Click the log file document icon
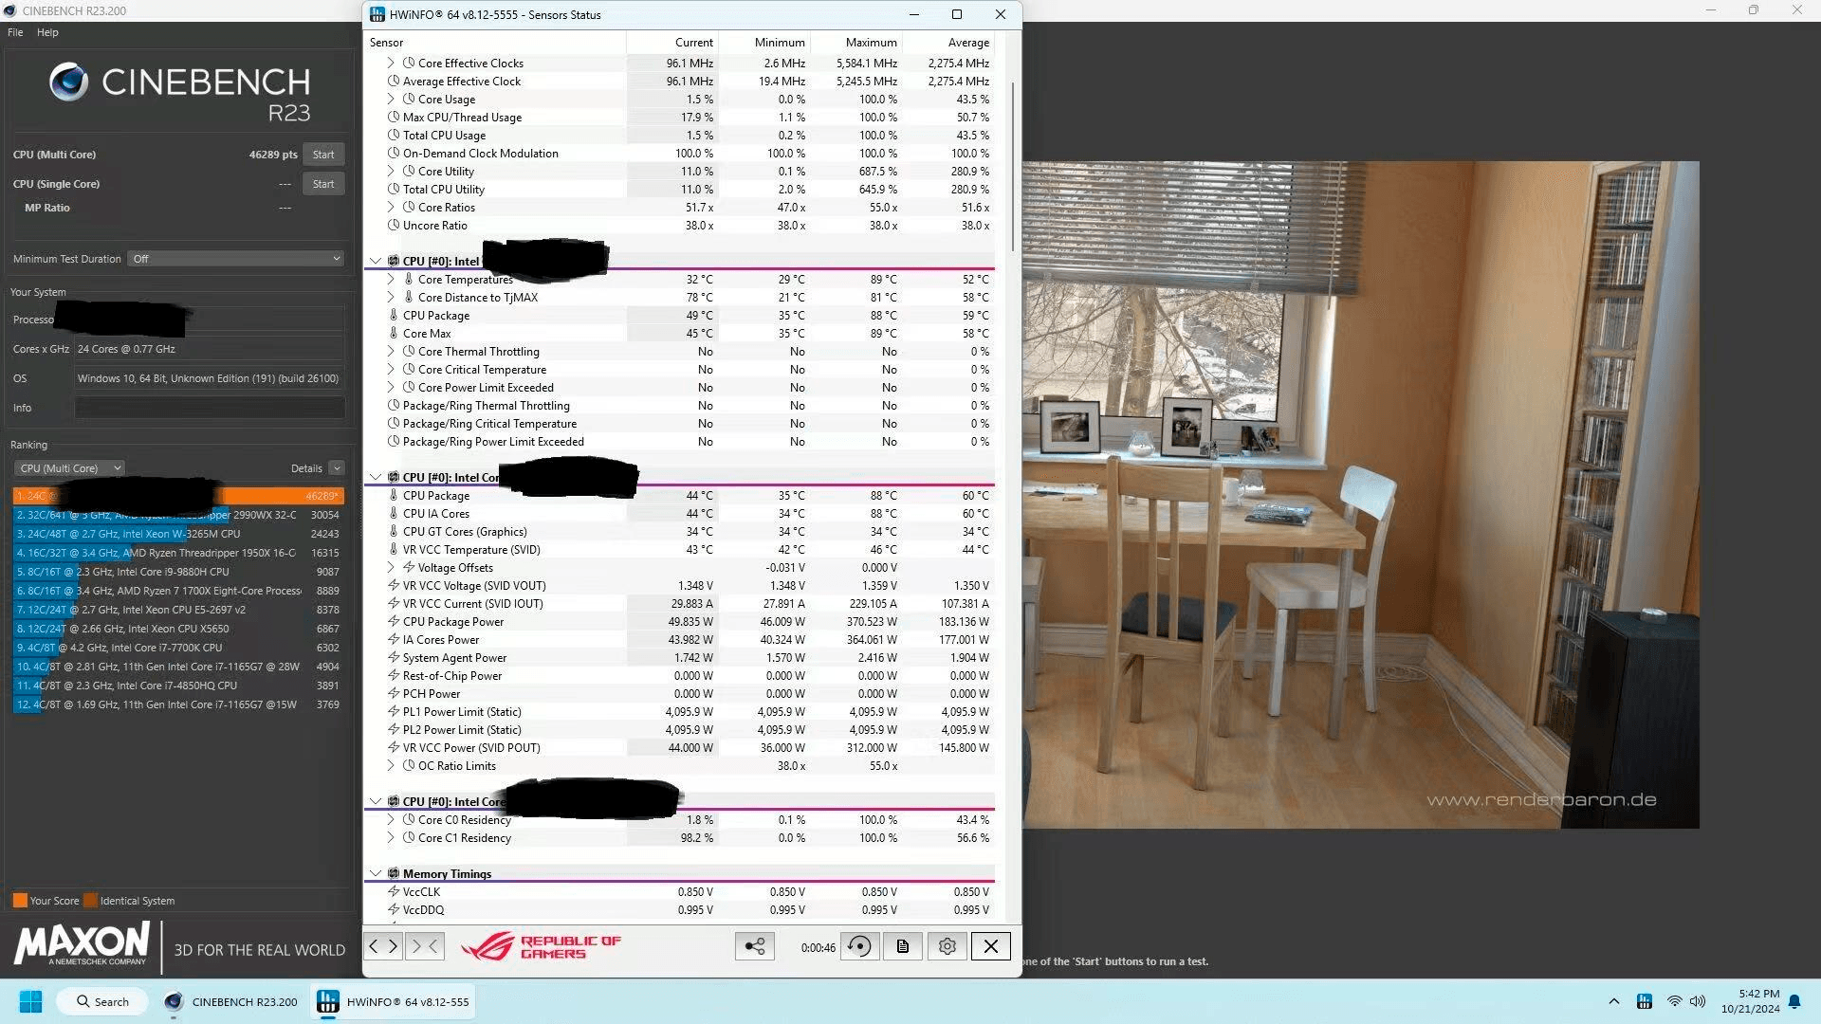Screen dimensions: 1821x1024 click(903, 946)
